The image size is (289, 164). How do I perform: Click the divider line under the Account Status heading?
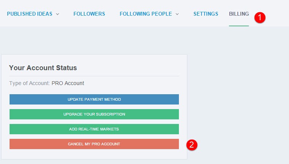point(94,76)
